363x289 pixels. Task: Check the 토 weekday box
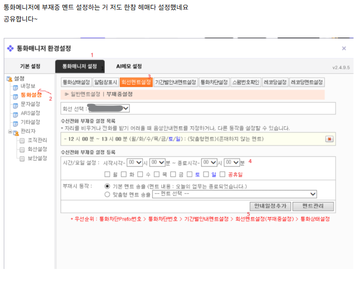190,174
